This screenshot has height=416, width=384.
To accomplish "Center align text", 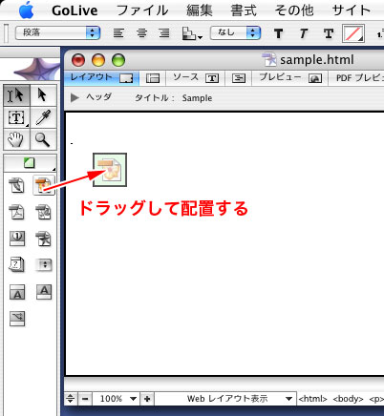I will click(x=141, y=33).
